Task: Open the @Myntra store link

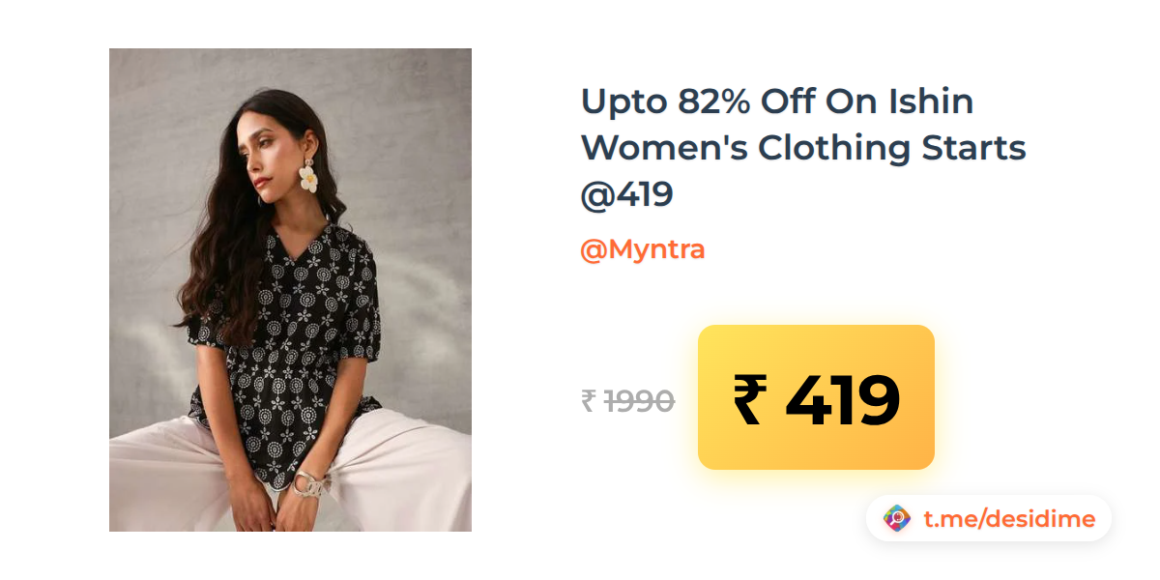Action: point(642,249)
